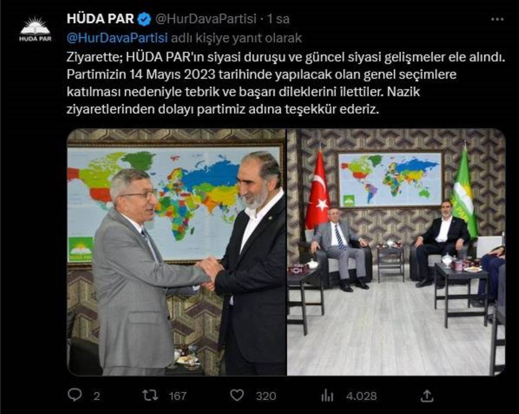Open the three-dot more options menu

(497, 19)
